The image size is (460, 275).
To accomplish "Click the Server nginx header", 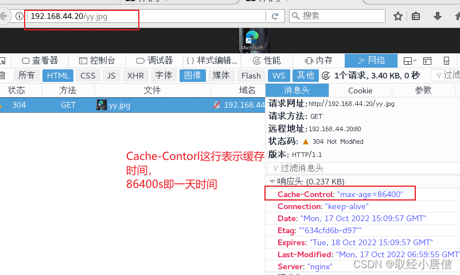I will click(305, 266).
